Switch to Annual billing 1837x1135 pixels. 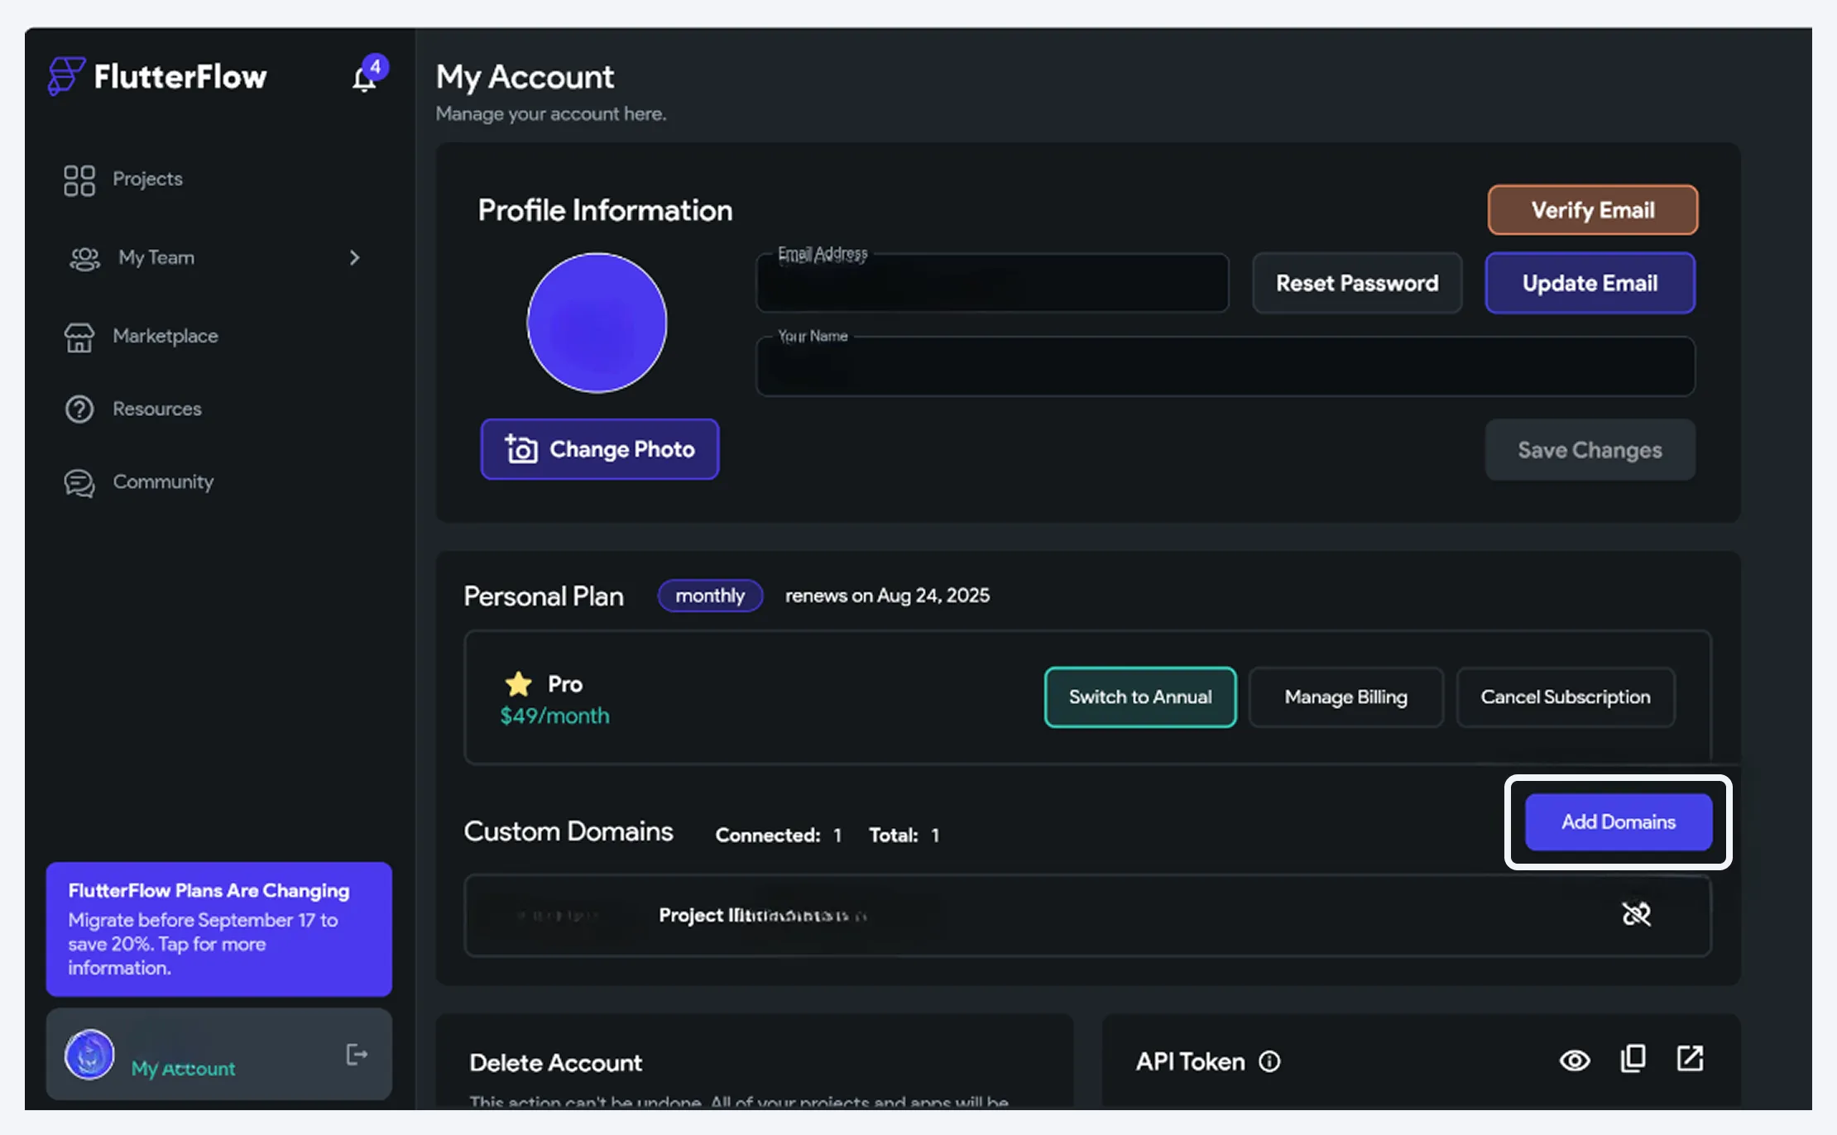pyautogui.click(x=1140, y=697)
